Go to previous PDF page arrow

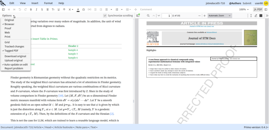(154, 16)
